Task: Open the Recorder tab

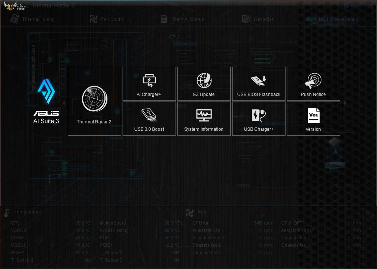Action: 257,19
